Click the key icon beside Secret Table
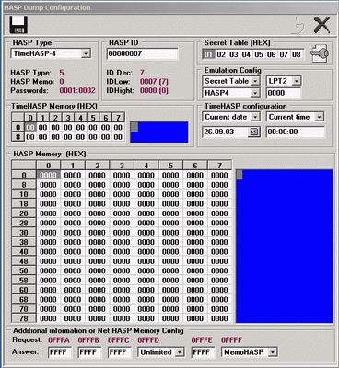Viewport: 339px width, 368px height. pyautogui.click(x=320, y=53)
